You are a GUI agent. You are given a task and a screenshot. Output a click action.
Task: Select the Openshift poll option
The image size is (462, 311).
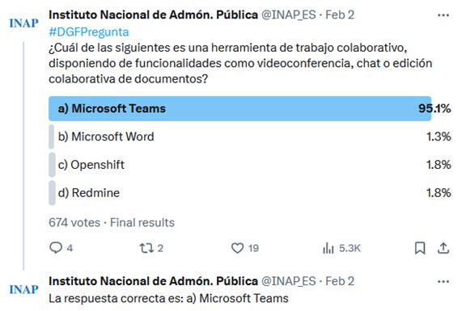coord(250,165)
